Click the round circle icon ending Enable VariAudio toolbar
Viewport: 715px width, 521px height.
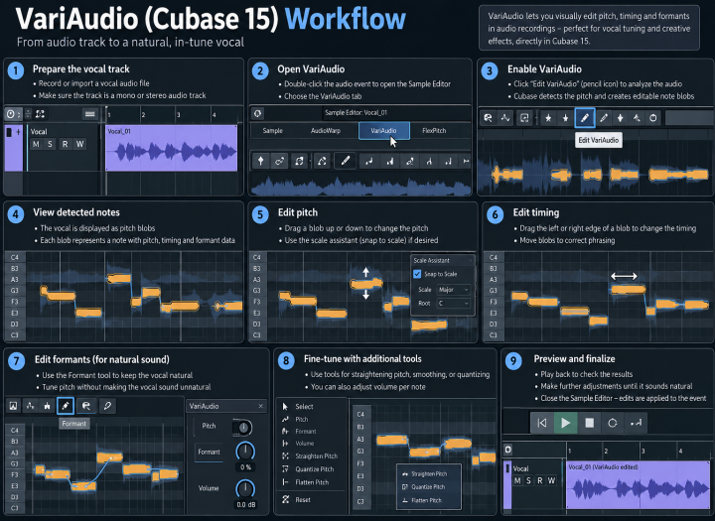(x=653, y=118)
